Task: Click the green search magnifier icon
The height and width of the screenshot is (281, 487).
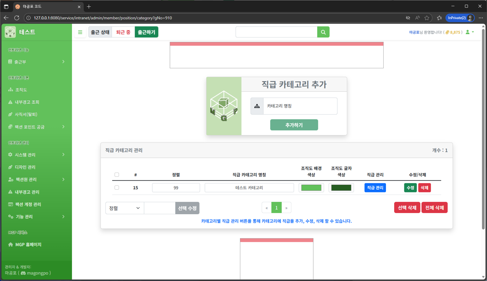Action: point(323,32)
